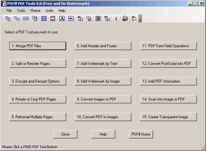Click the Reformat Multiple Pages toolbar icon
206x151 pixels.
pos(44,18)
